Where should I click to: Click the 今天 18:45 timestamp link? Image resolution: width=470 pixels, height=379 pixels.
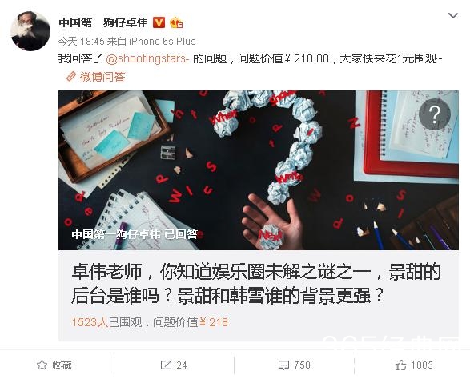click(81, 41)
